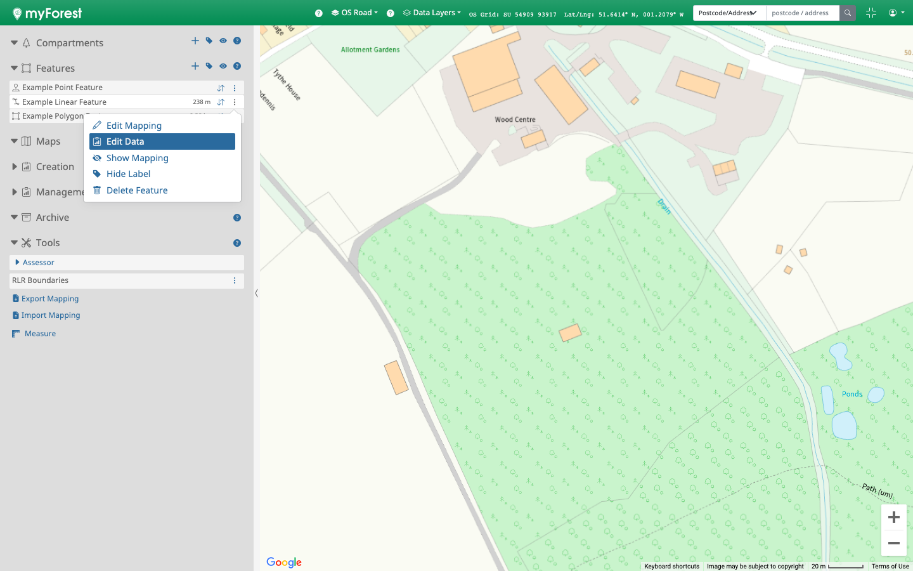Choose Delete Feature from the context menu
The image size is (913, 571).
tap(137, 190)
